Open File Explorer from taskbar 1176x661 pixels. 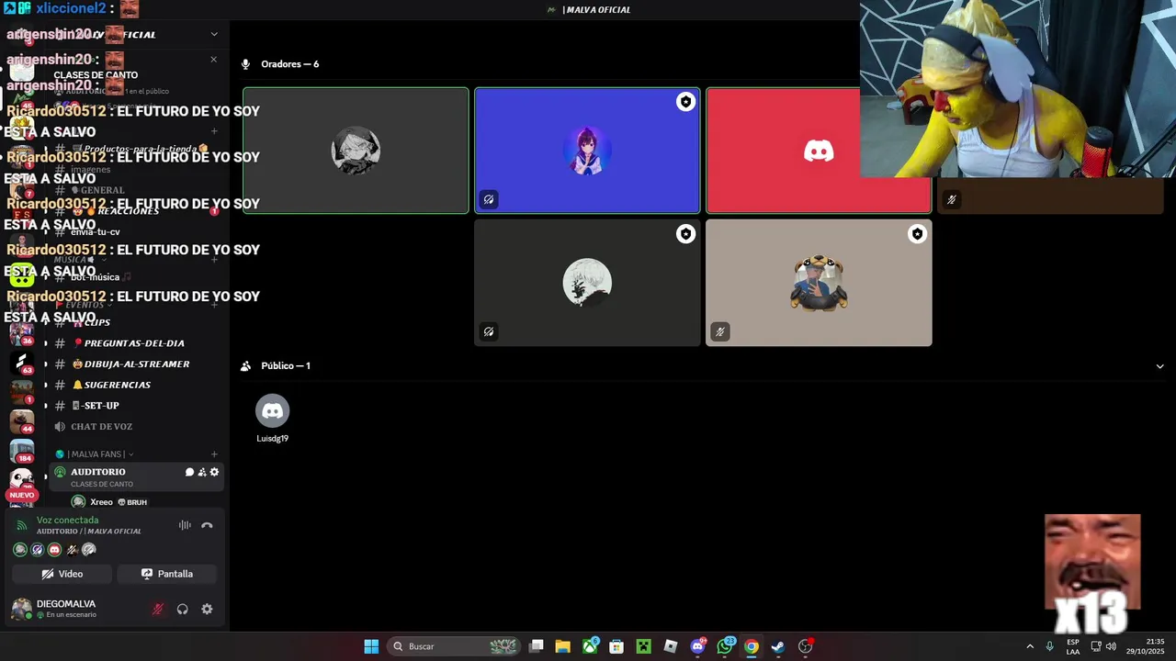(563, 646)
